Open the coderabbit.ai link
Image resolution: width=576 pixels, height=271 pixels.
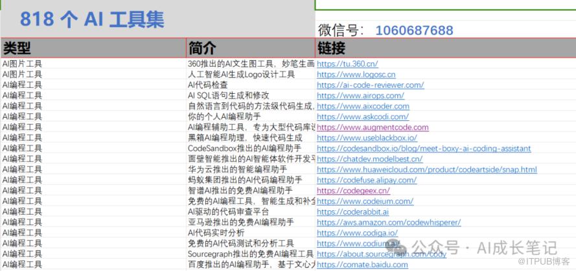tap(352, 212)
